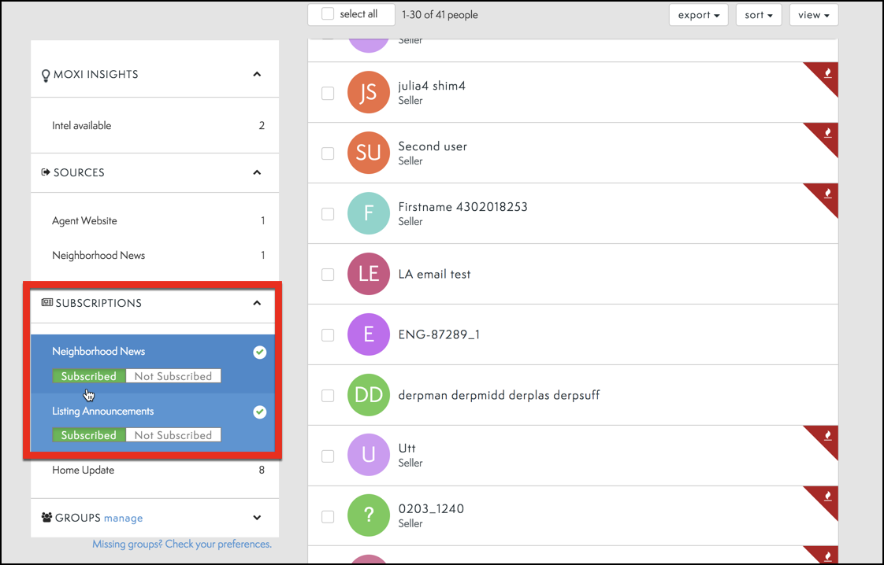The height and width of the screenshot is (565, 884).
Task: Tick the checkbox for Second user
Action: tap(328, 153)
